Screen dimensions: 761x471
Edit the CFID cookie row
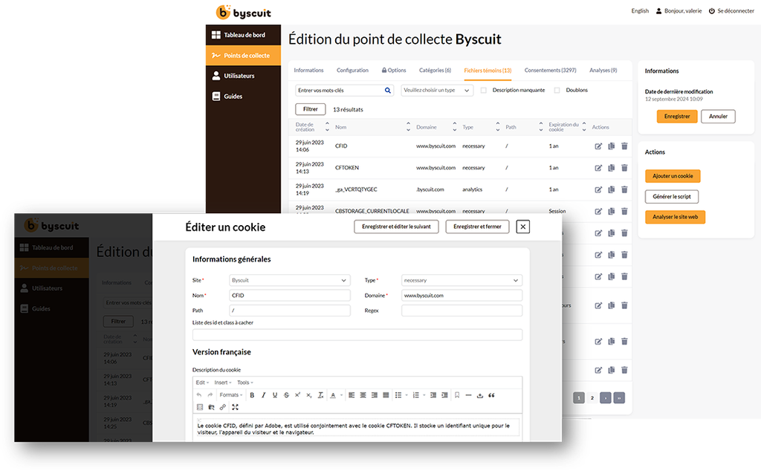598,146
